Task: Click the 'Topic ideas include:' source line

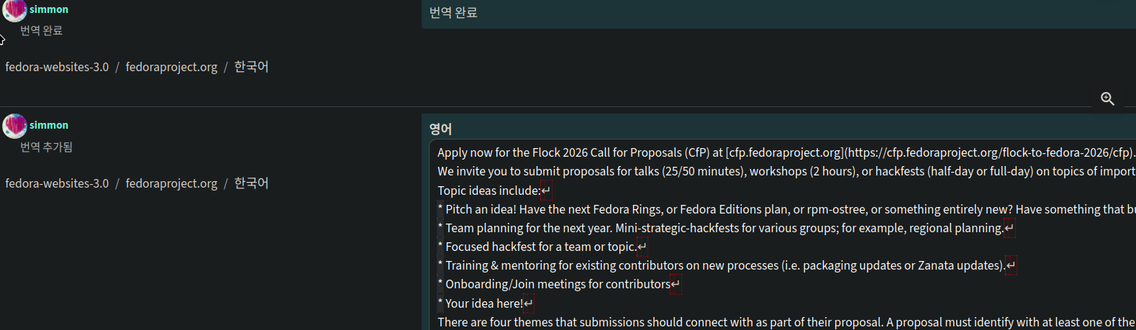Action: [489, 191]
